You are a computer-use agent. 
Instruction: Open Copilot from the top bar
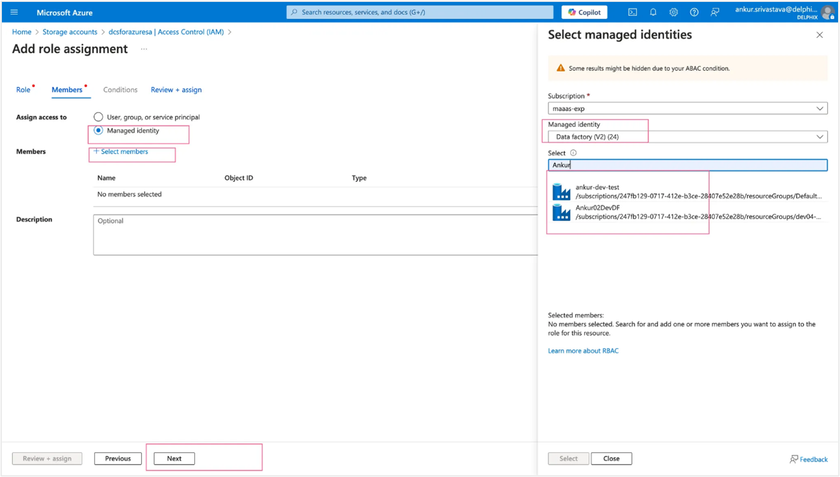coord(583,11)
